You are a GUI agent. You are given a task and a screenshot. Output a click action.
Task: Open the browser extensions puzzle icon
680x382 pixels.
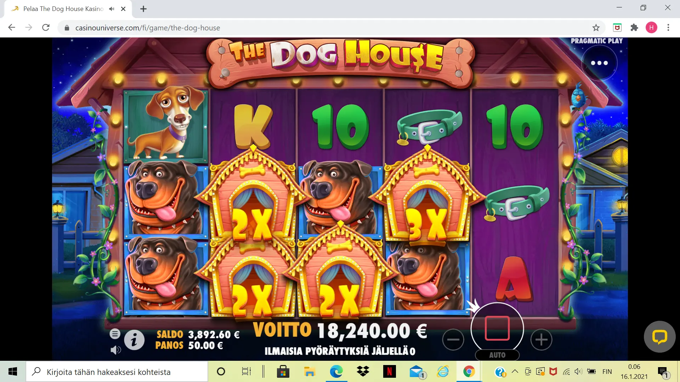coord(634,28)
